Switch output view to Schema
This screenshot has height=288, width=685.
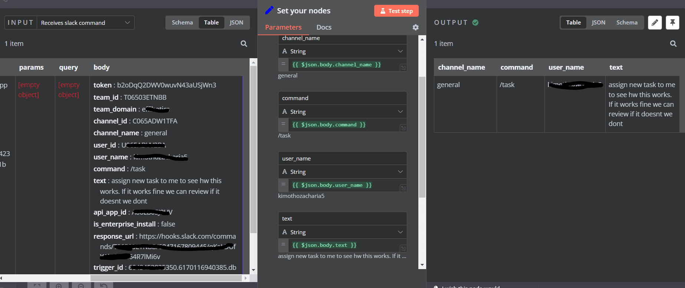click(x=627, y=23)
